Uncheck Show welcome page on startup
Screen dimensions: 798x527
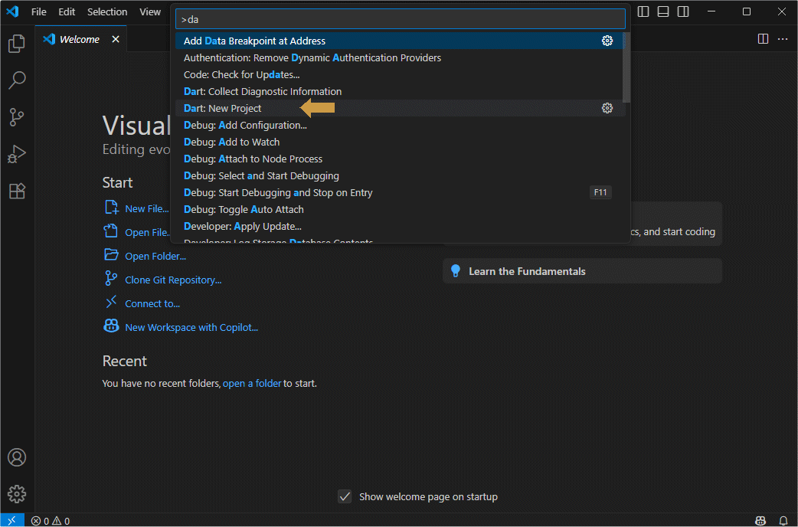(345, 497)
